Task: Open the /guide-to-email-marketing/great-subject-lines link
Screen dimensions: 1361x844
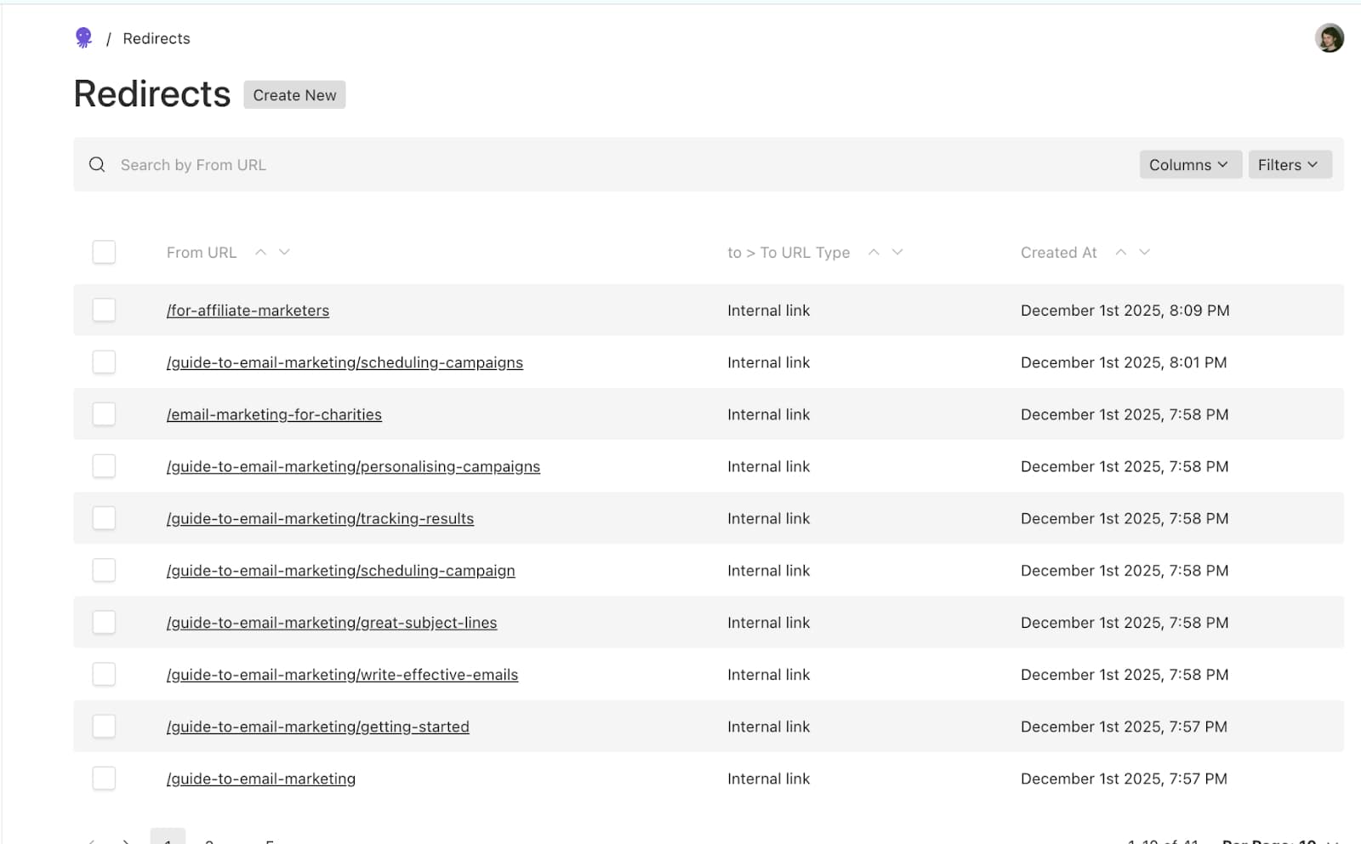Action: [332, 623]
